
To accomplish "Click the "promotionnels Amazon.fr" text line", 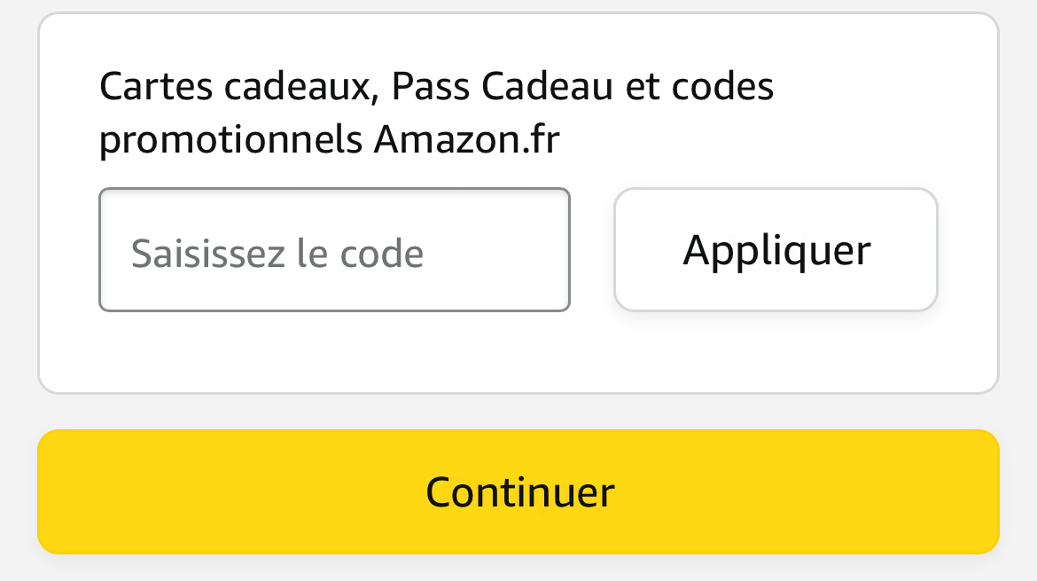I will coord(329,140).
